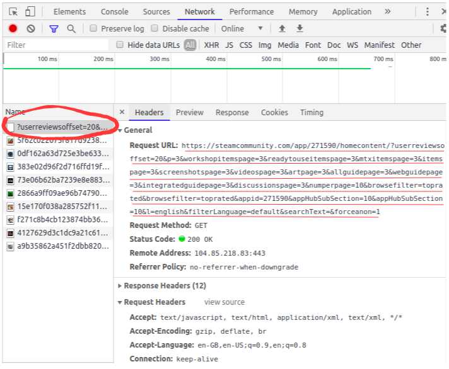Filter requests by Font type

tap(313, 45)
